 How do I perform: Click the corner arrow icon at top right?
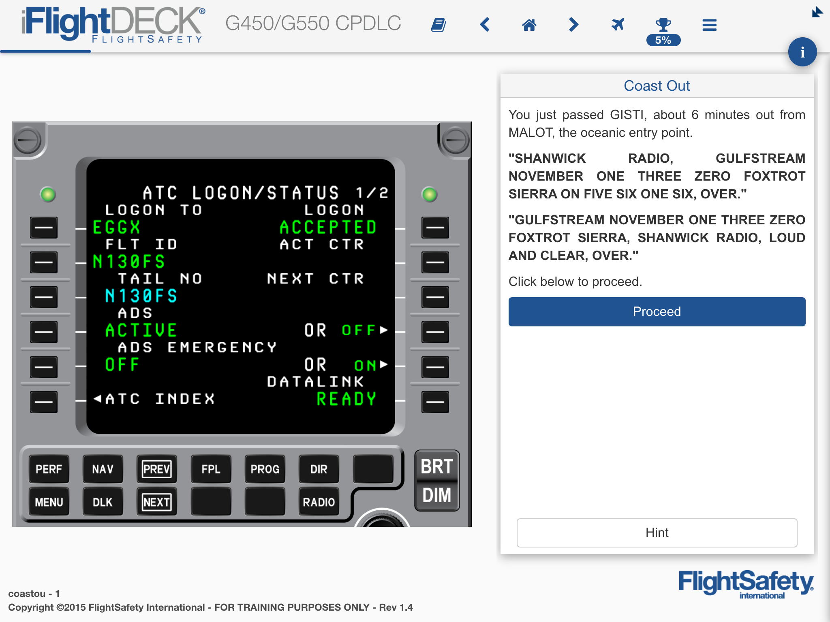(817, 12)
